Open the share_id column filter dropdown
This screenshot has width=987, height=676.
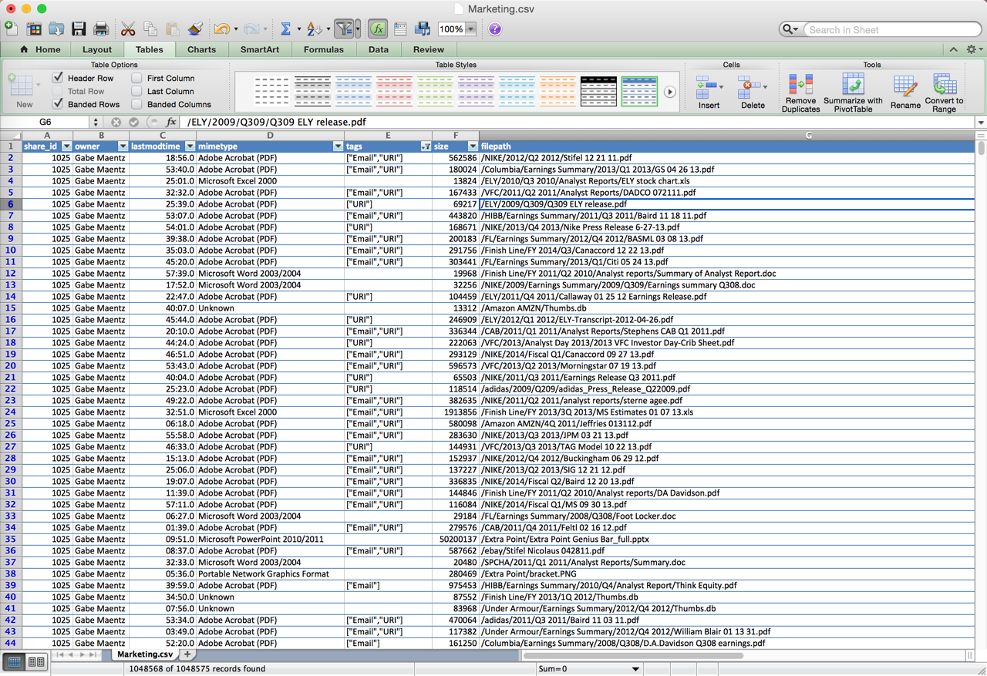click(x=66, y=146)
